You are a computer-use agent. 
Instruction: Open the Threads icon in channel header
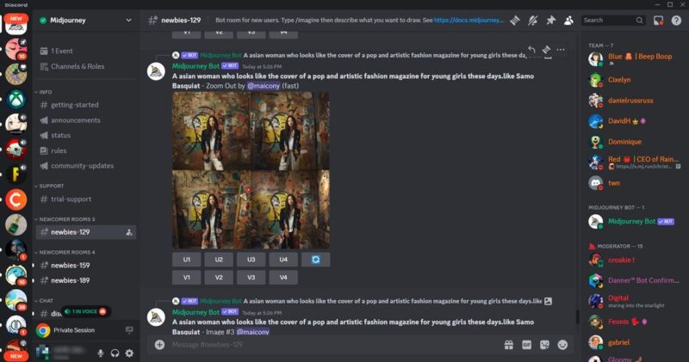[515, 20]
